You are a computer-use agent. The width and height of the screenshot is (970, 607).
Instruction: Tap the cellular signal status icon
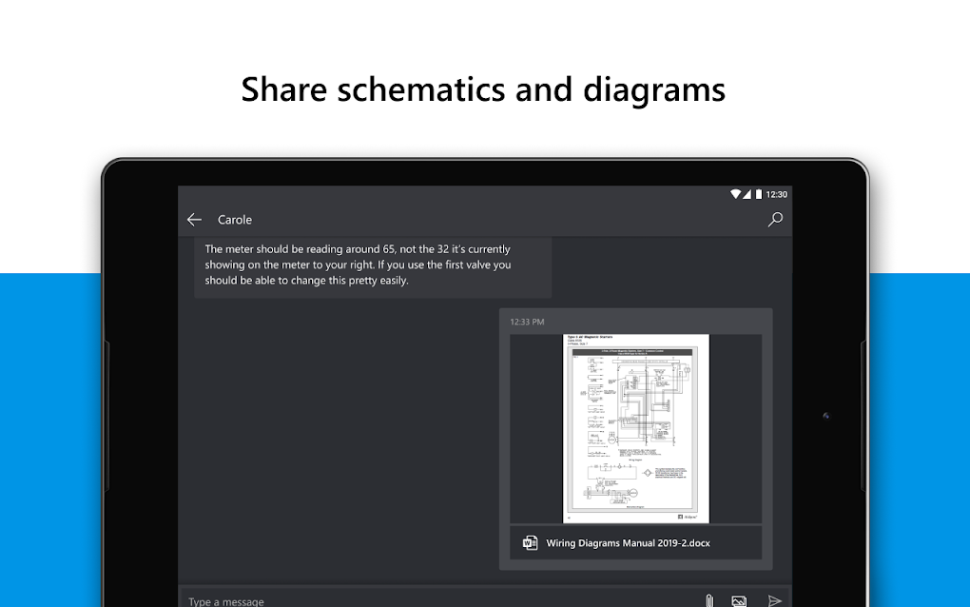point(747,194)
